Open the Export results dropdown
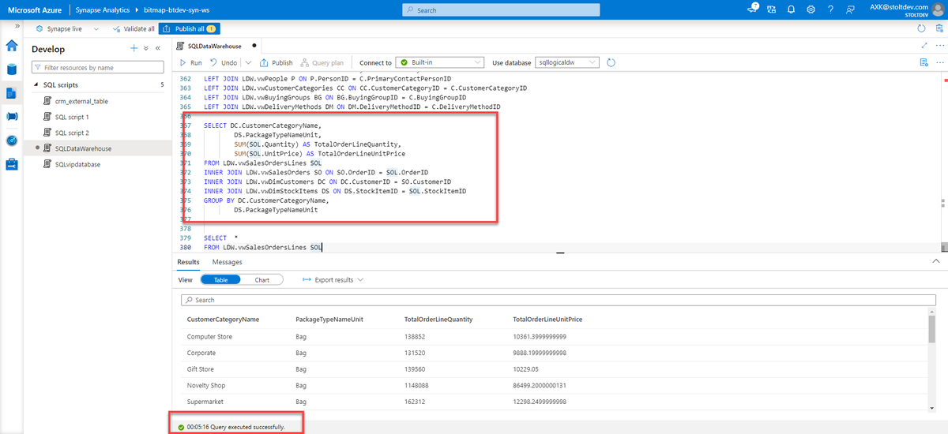 coord(333,279)
